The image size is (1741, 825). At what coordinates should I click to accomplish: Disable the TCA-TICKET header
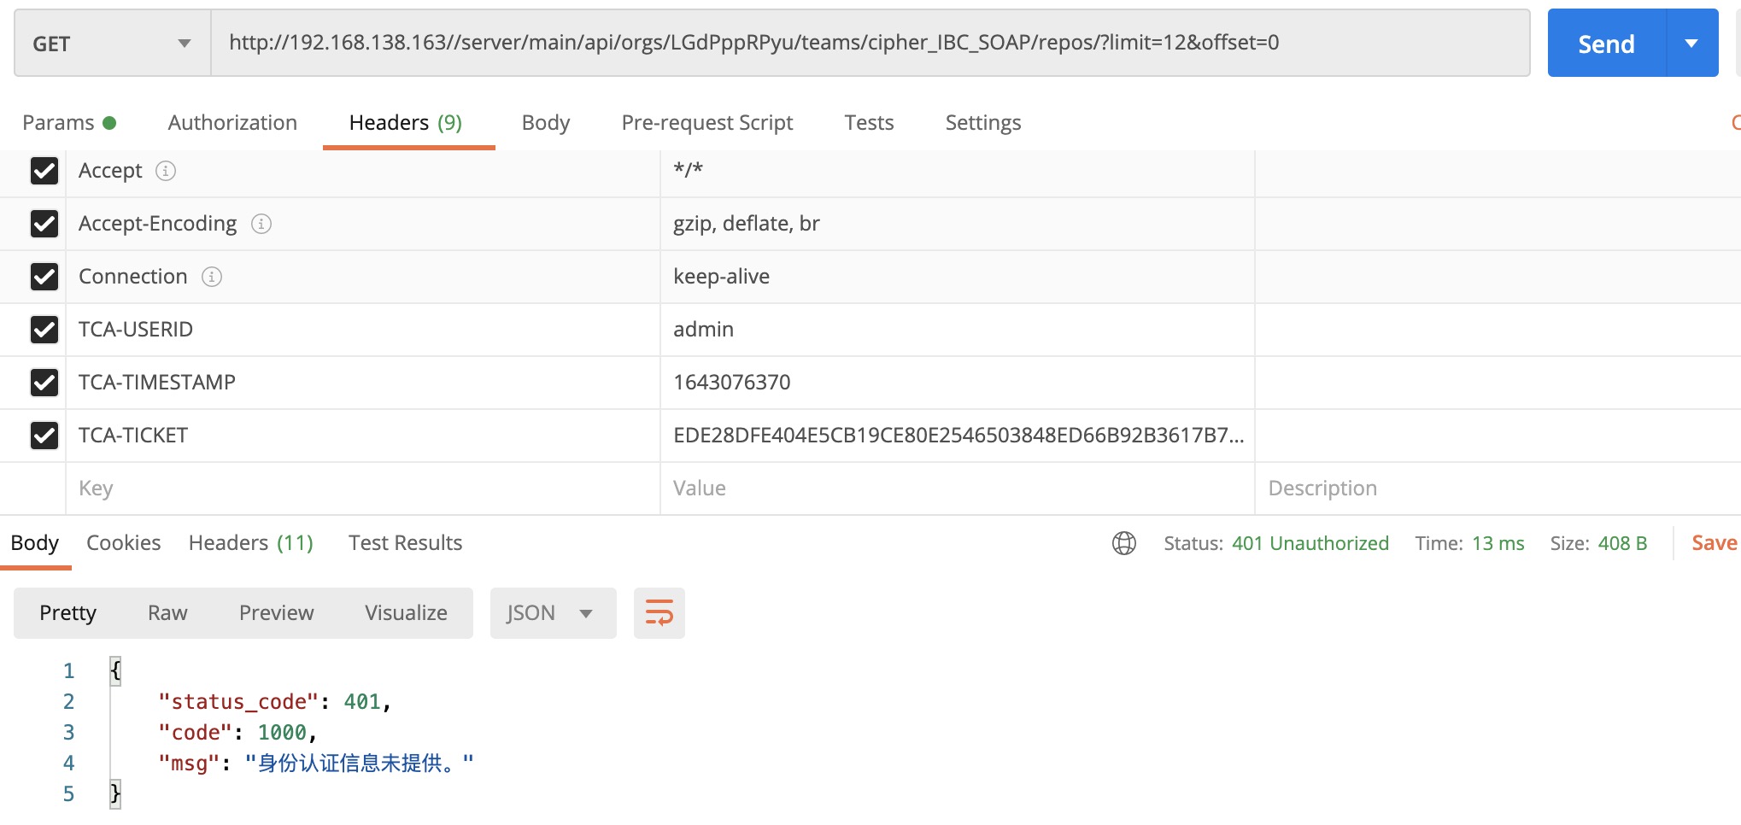[44, 436]
